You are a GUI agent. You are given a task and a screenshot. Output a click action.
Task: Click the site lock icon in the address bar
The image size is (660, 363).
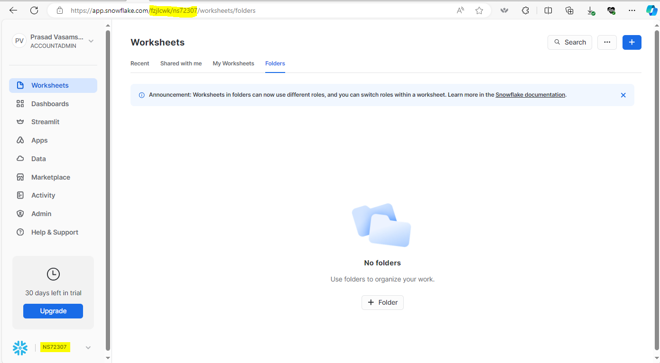pyautogui.click(x=59, y=10)
